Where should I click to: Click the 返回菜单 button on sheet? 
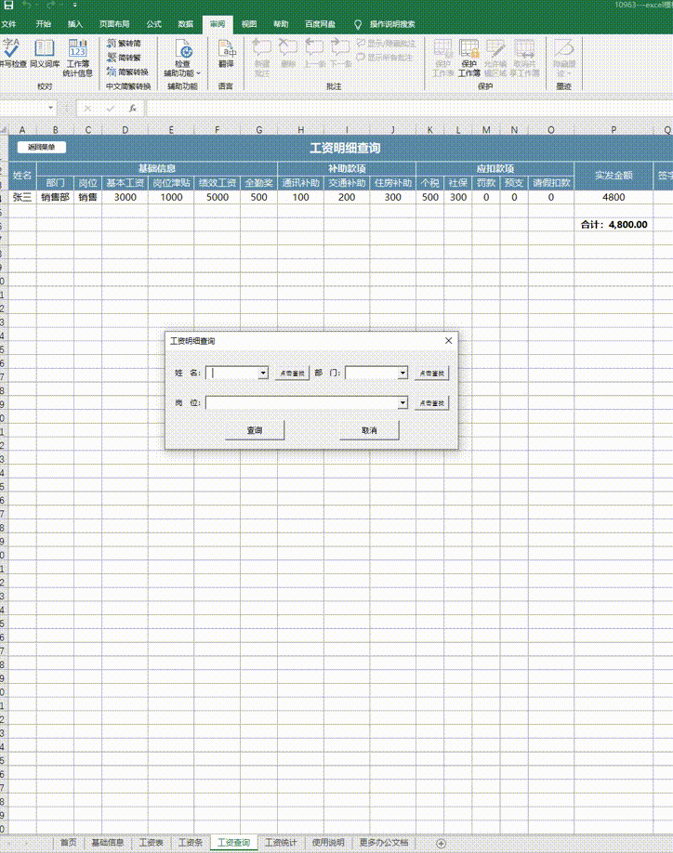point(41,147)
